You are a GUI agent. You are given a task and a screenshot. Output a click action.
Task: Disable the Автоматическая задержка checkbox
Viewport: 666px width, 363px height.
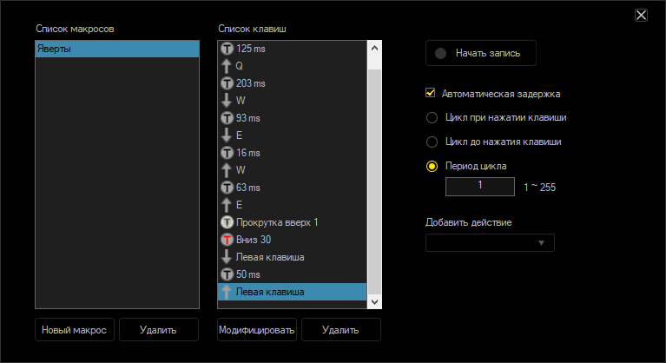(x=431, y=93)
